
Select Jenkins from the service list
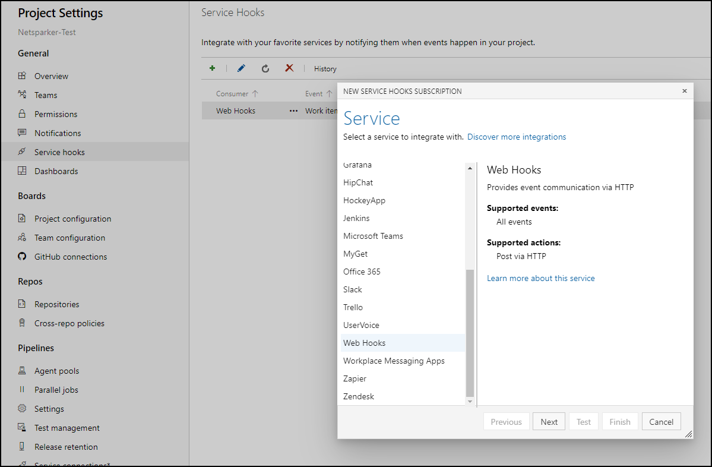click(356, 218)
